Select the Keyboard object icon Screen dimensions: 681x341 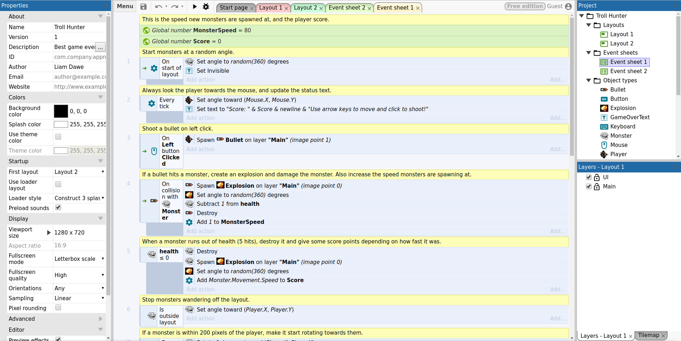coord(604,127)
